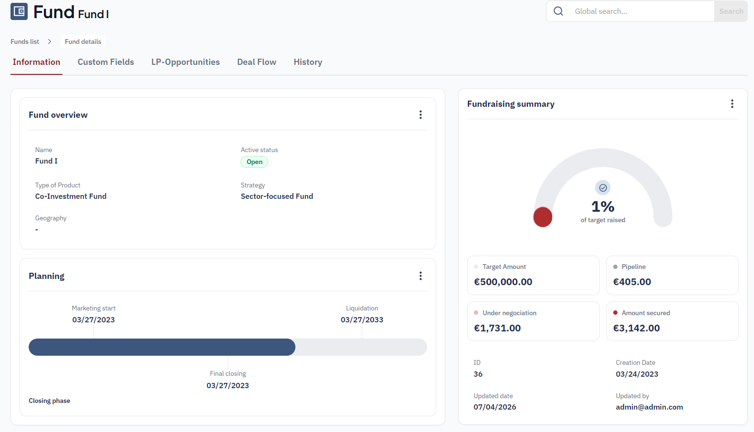Viewport: 754px width, 432px height.
Task: Click the €1,731.00 negotiation value
Action: [x=497, y=328]
